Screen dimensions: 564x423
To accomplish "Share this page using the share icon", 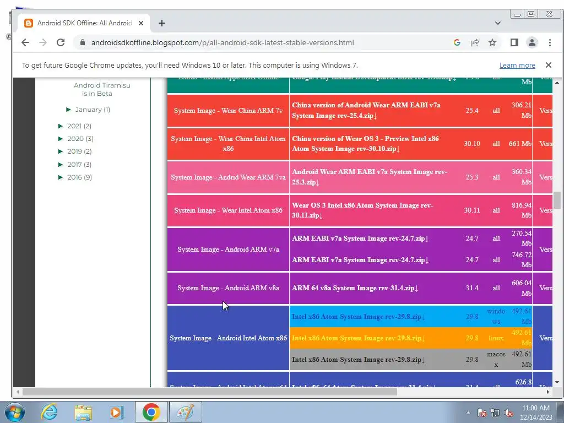I will coord(474,42).
